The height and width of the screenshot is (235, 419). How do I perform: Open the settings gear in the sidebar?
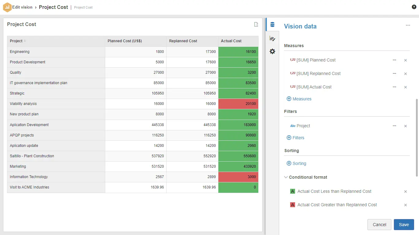pyautogui.click(x=272, y=51)
